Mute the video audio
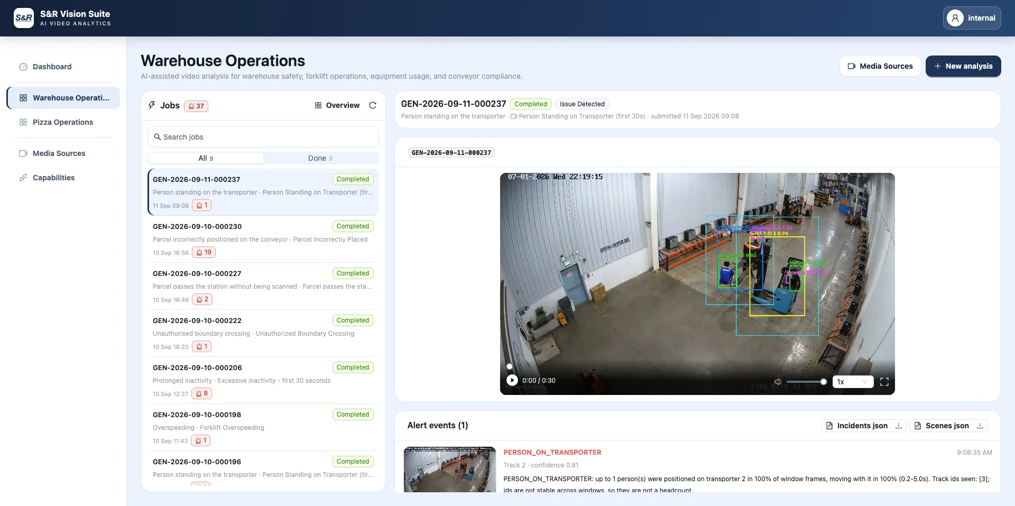This screenshot has height=506, width=1015. pos(778,382)
